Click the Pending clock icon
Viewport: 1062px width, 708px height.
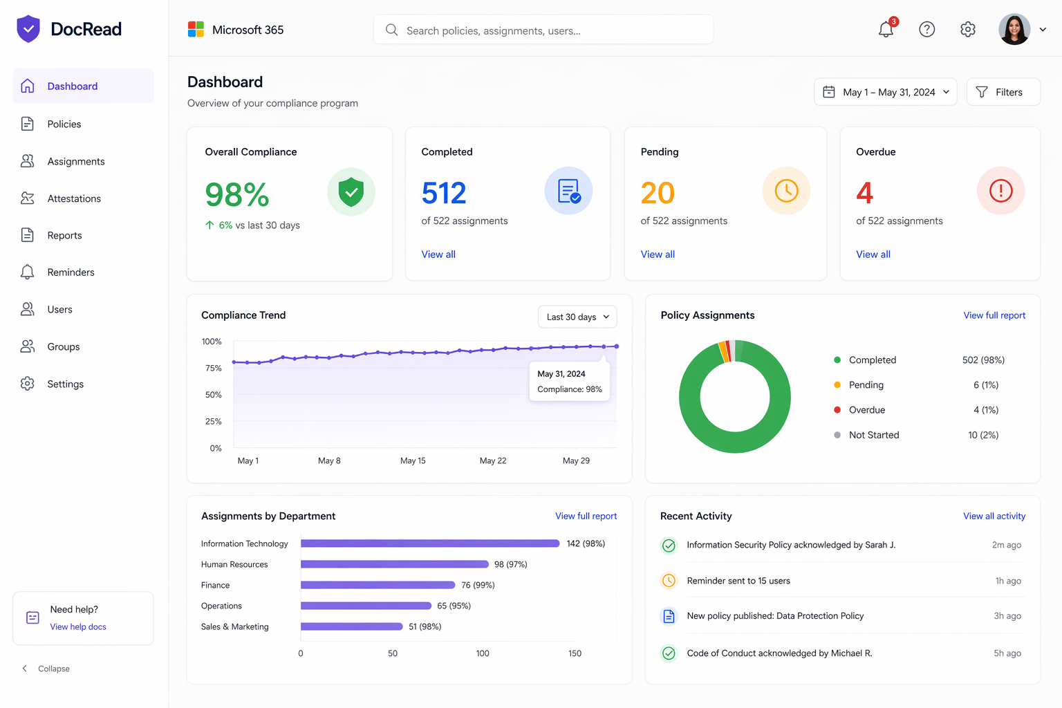[786, 191]
